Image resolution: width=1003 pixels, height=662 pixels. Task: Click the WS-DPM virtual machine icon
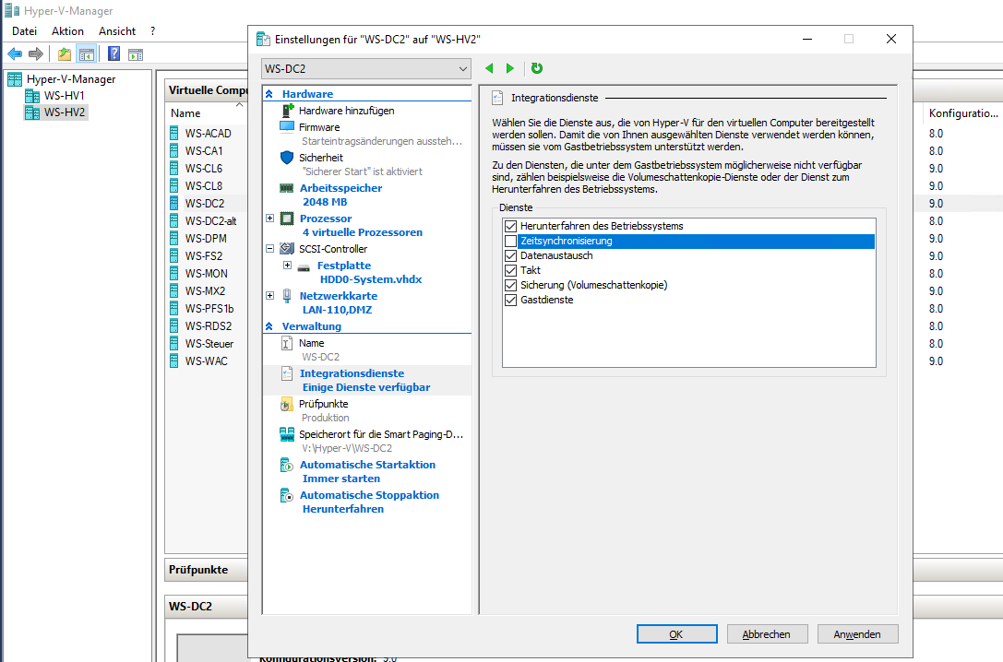174,239
